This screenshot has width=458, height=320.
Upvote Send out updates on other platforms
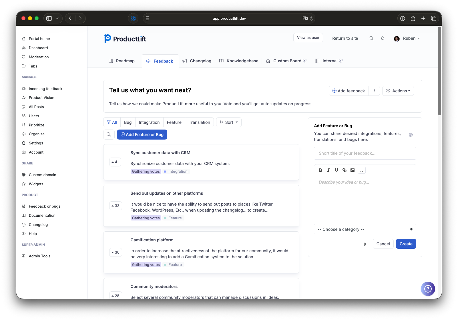tap(116, 206)
